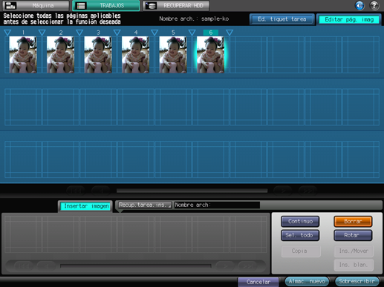This screenshot has height=287, width=384.
Task: Select the page 3 thumbnail
Action: pos(98,55)
